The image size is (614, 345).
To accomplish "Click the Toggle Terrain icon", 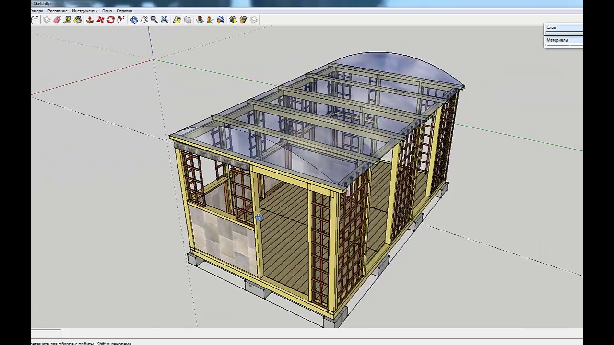I will [188, 20].
